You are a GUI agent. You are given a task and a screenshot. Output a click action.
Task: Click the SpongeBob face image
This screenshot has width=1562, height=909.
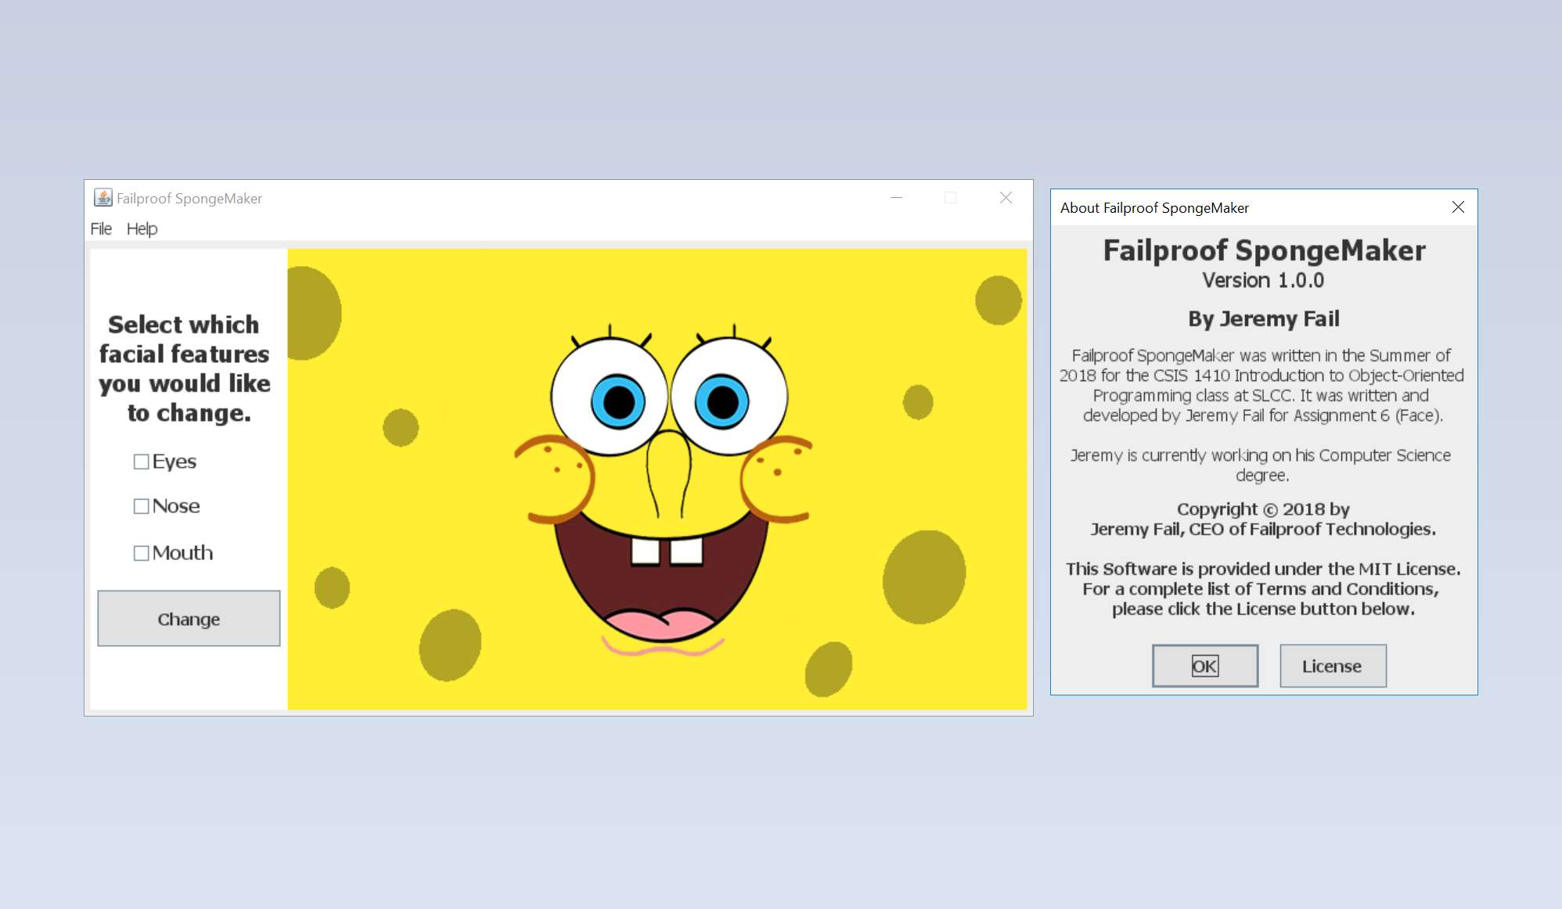pos(657,479)
